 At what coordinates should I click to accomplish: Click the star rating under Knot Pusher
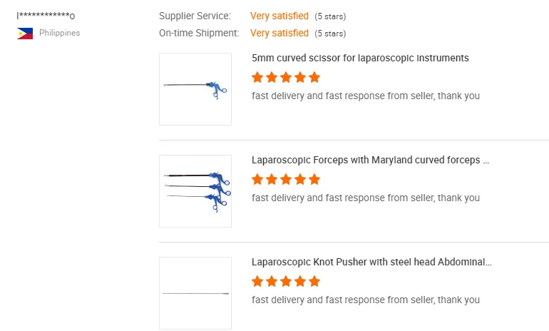pyautogui.click(x=286, y=281)
